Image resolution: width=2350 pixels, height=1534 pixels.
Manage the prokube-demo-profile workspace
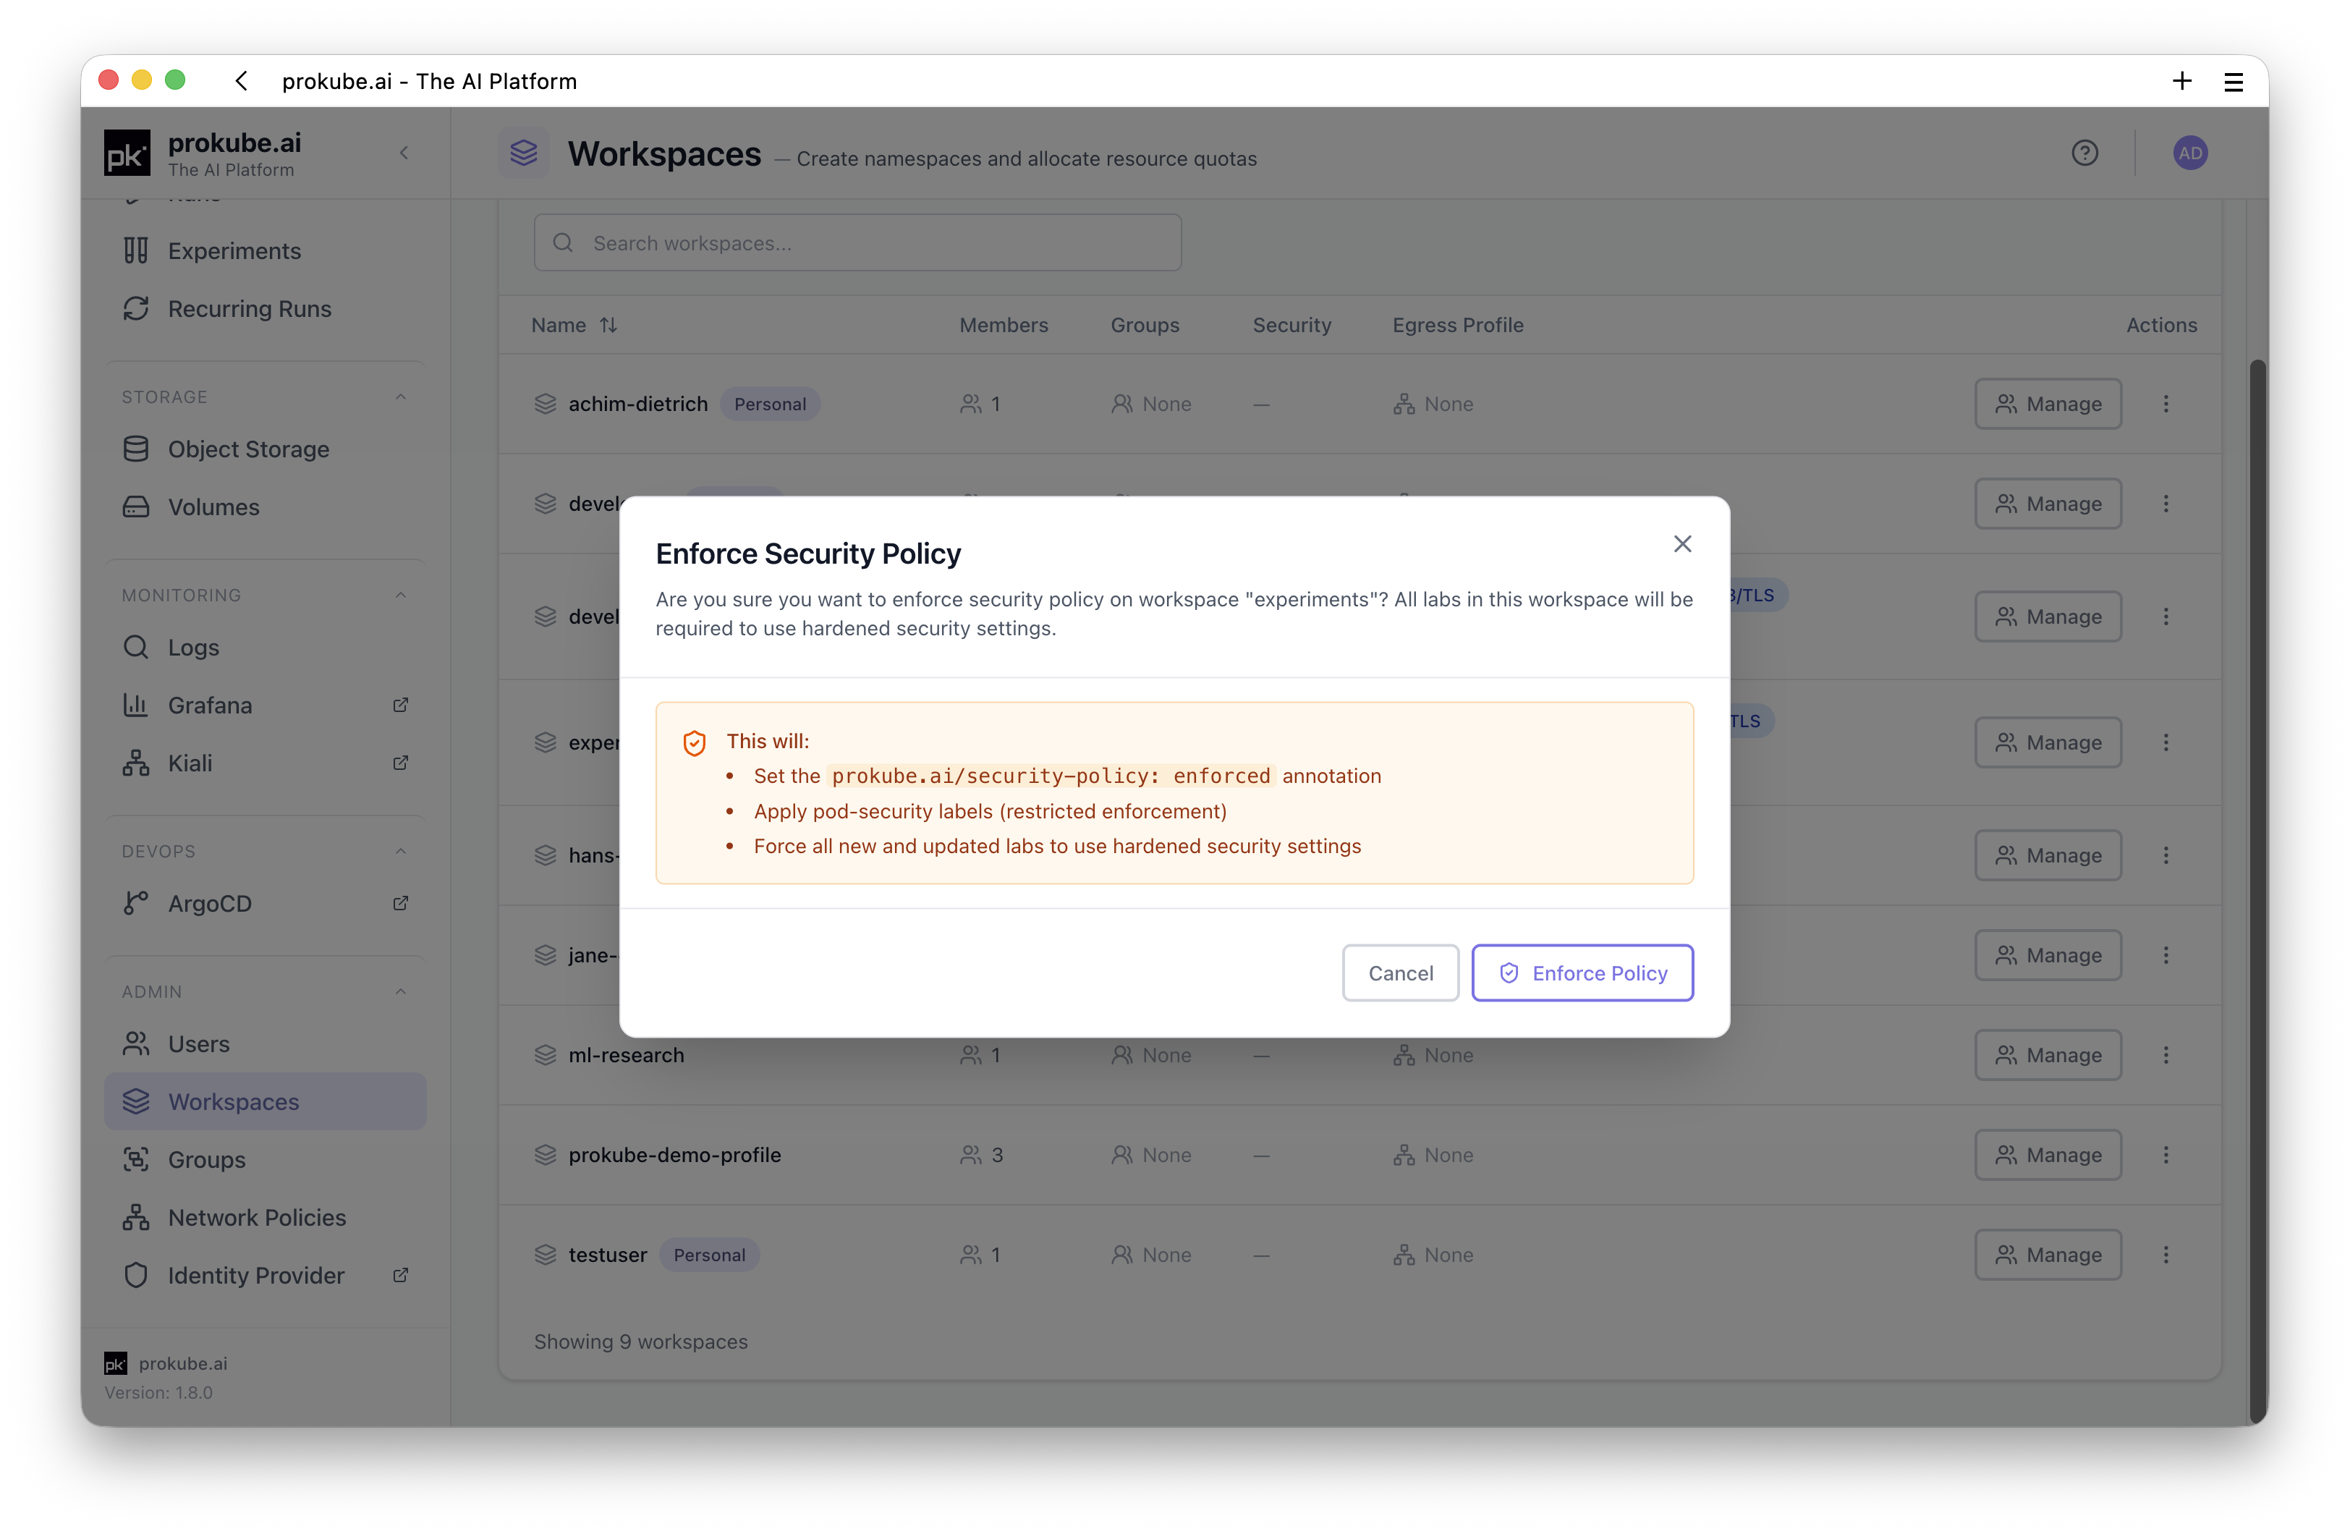click(2048, 1155)
